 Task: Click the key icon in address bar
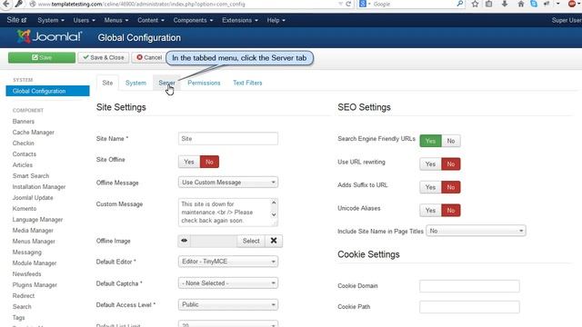pyautogui.click(x=18, y=4)
